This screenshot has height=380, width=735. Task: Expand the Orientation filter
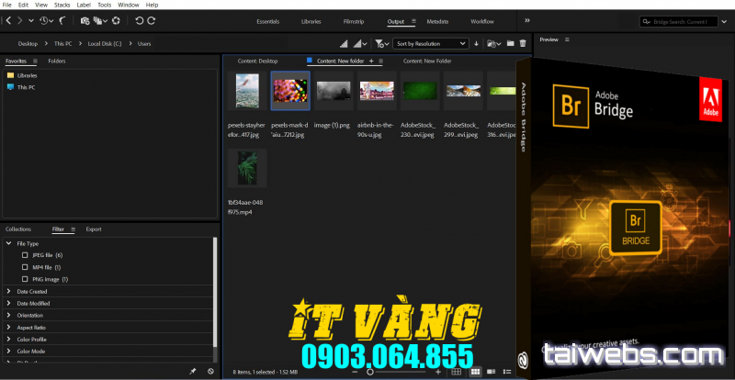click(x=8, y=316)
